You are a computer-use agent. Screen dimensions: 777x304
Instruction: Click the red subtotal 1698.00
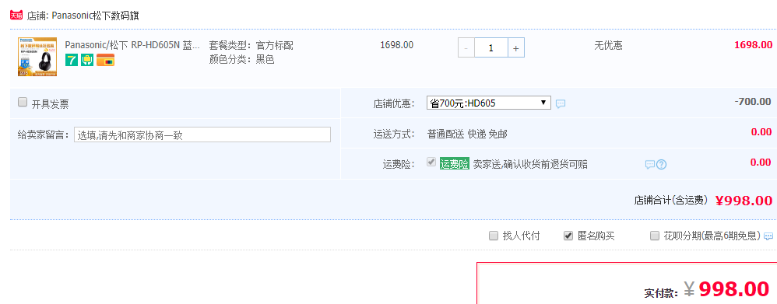click(753, 45)
